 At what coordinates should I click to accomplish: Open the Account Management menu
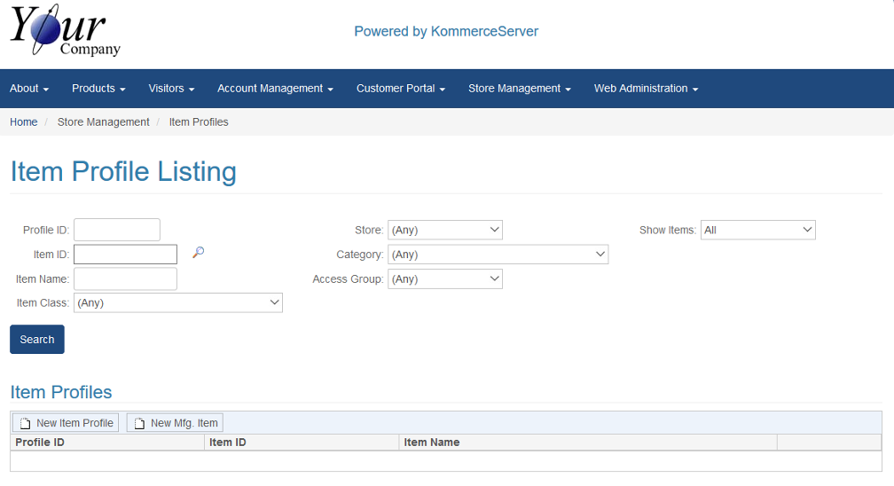[275, 89]
